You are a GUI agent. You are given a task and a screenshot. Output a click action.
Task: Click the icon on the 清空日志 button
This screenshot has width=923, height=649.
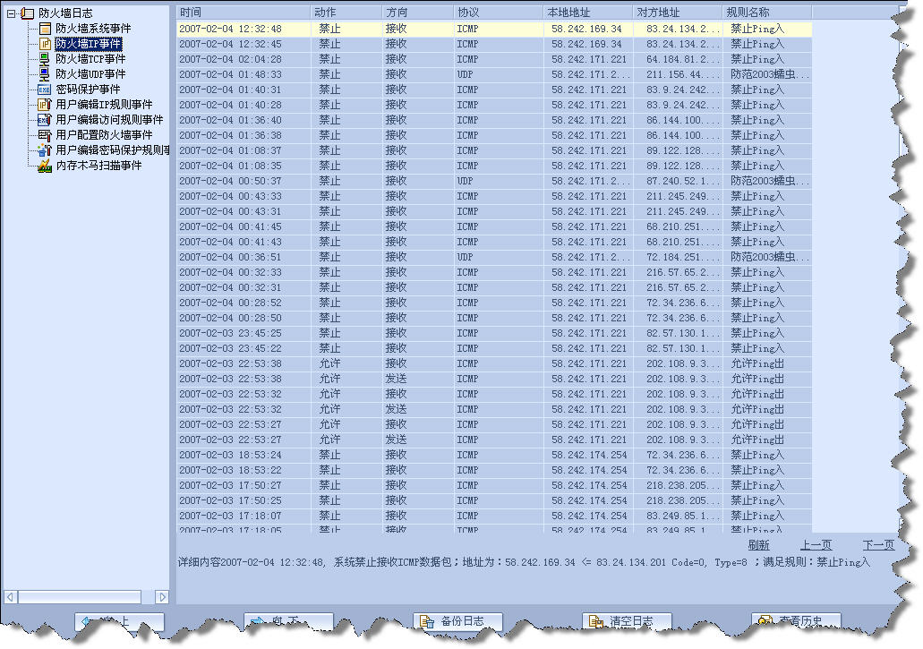tap(595, 622)
